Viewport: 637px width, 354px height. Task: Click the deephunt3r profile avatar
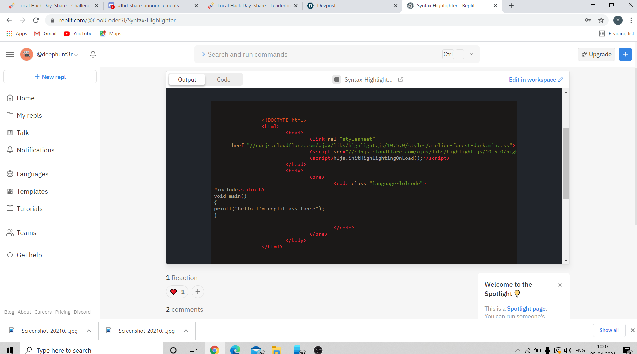tap(27, 54)
